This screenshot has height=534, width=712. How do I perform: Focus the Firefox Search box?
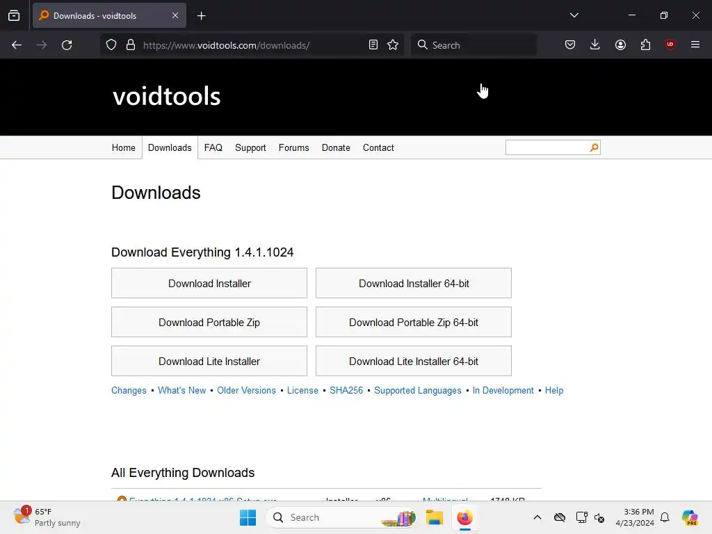(474, 45)
